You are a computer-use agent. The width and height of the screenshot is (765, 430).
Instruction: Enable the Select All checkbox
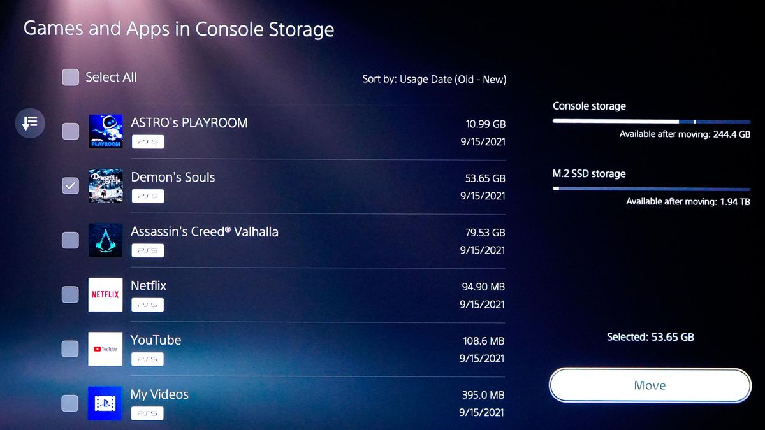[70, 77]
